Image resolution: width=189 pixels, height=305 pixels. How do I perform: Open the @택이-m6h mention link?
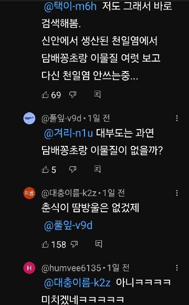click(x=70, y=6)
